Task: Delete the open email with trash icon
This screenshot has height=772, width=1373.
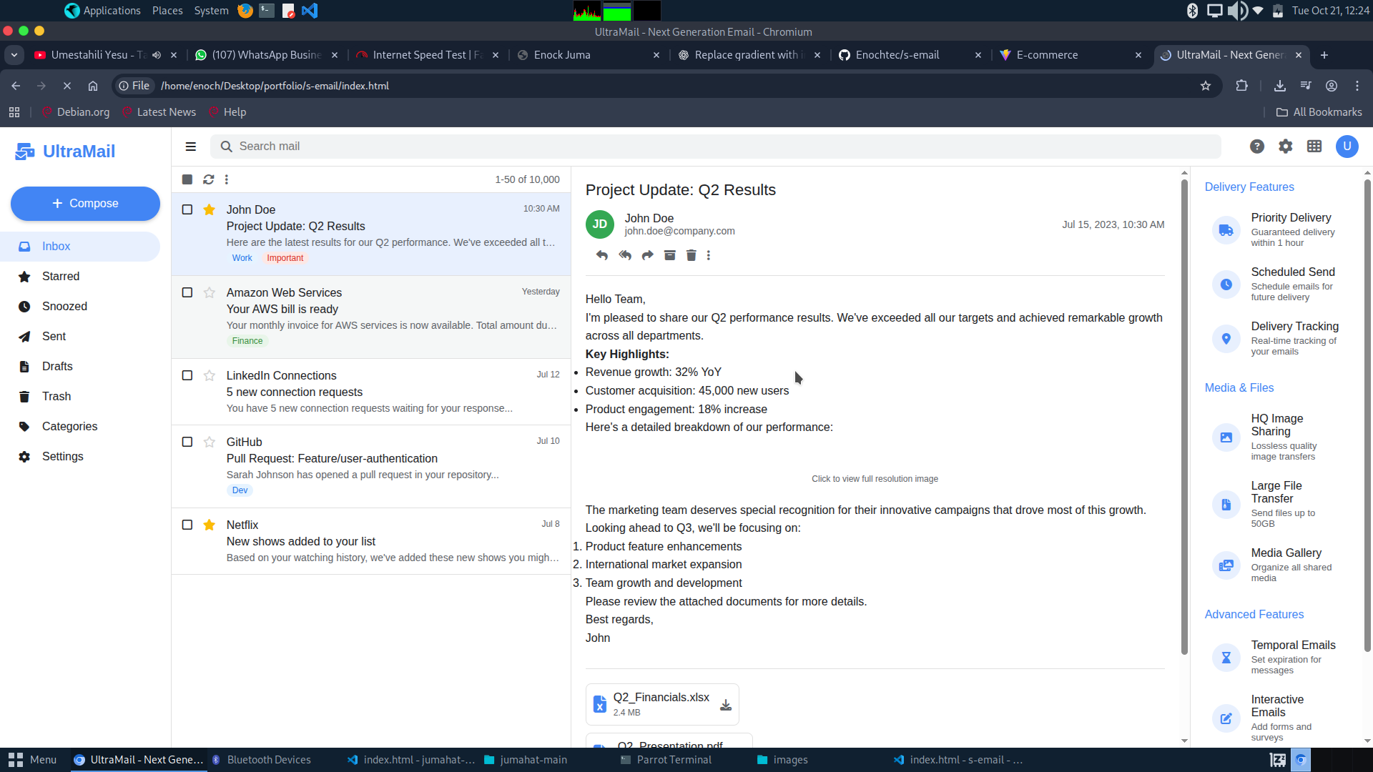Action: coord(691,255)
